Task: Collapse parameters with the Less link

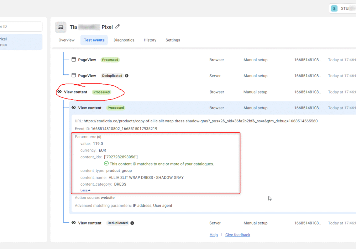Action: tap(85, 190)
